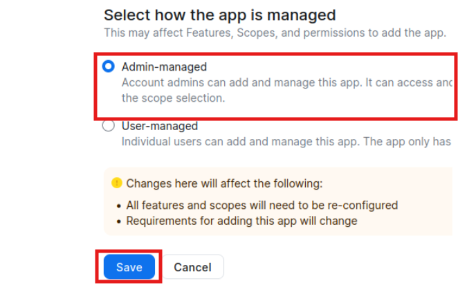Click the Admin-managed option label

click(x=164, y=67)
